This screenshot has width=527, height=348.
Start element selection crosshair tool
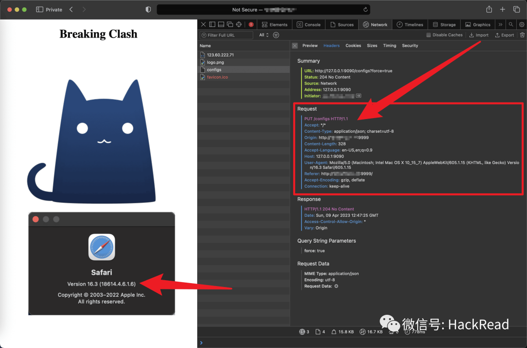[239, 24]
